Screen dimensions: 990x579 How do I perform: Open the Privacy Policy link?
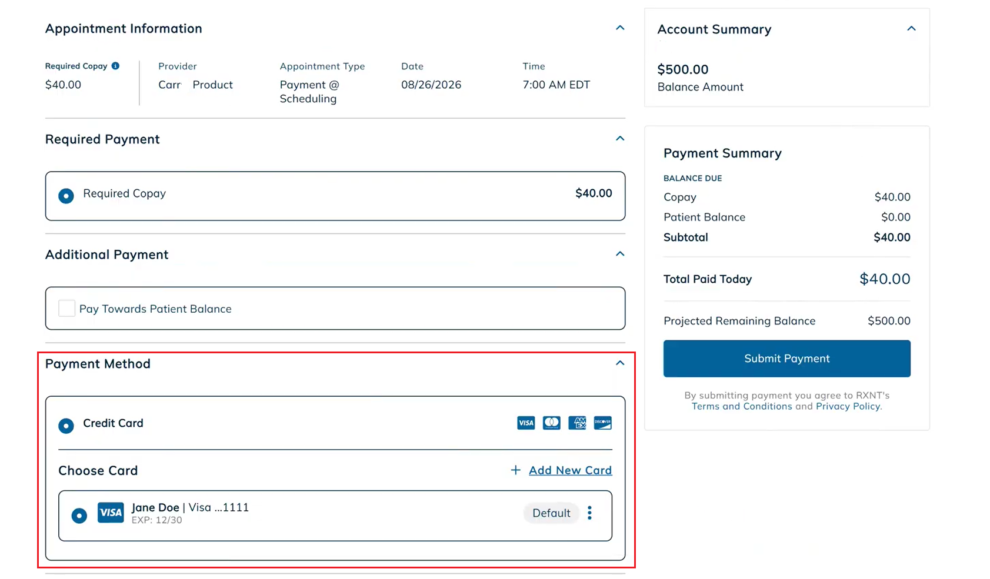(x=848, y=406)
